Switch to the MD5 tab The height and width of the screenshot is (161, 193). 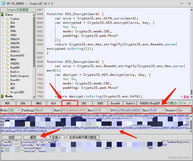pyautogui.click(x=8, y=103)
